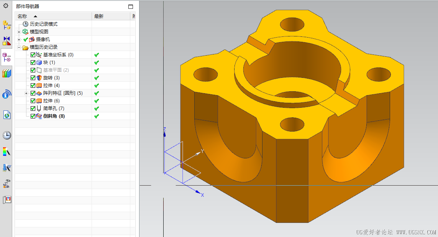Click the 倒斜角 (8) chamfer icon

click(39, 116)
